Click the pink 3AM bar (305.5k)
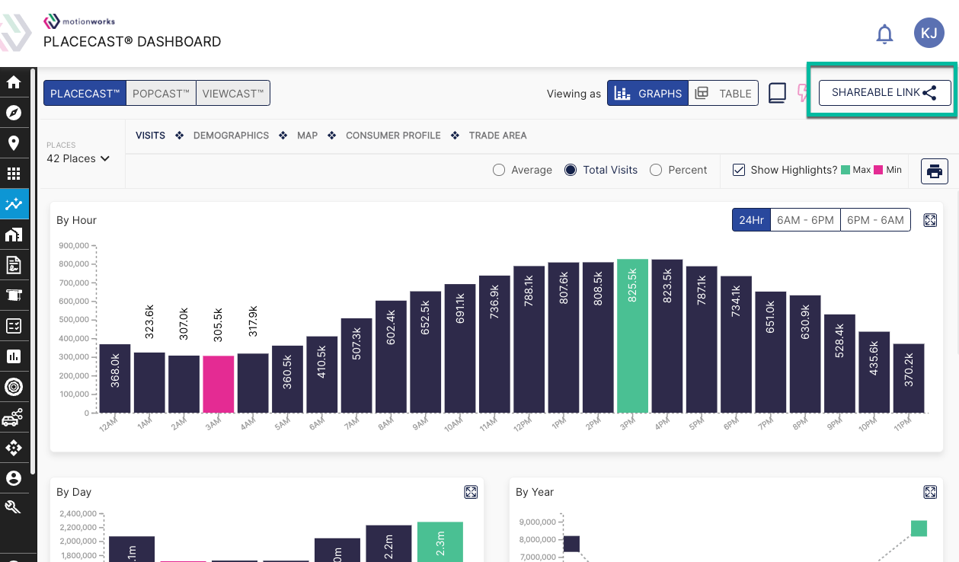The image size is (959, 562). coord(218,385)
